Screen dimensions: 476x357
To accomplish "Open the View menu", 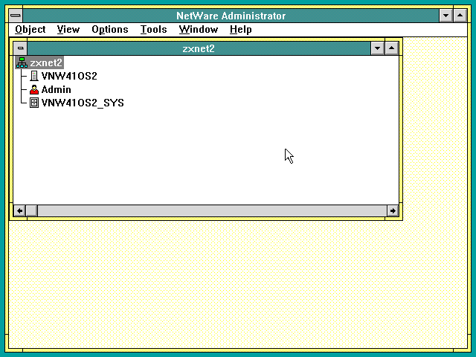I will 68,30.
